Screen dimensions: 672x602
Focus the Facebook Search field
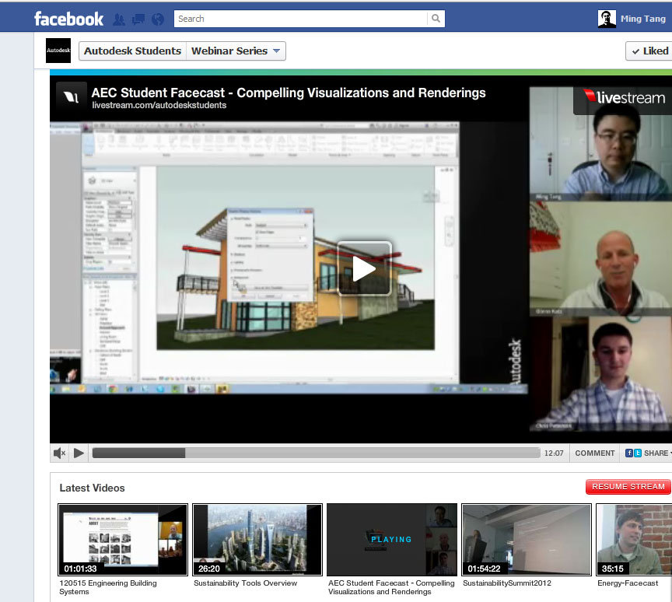pyautogui.click(x=300, y=19)
